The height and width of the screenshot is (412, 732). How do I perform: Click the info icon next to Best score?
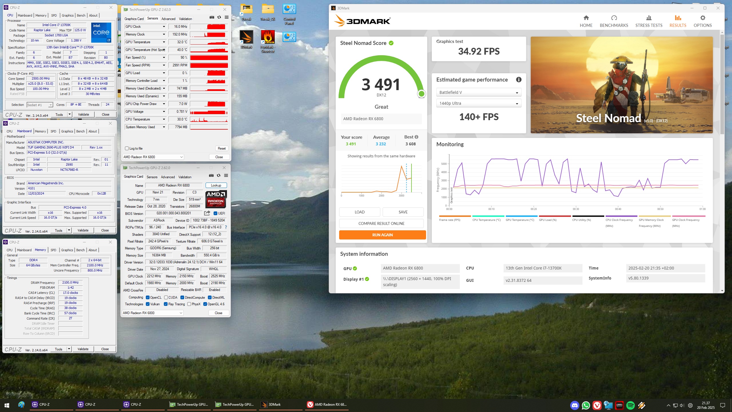tap(416, 137)
